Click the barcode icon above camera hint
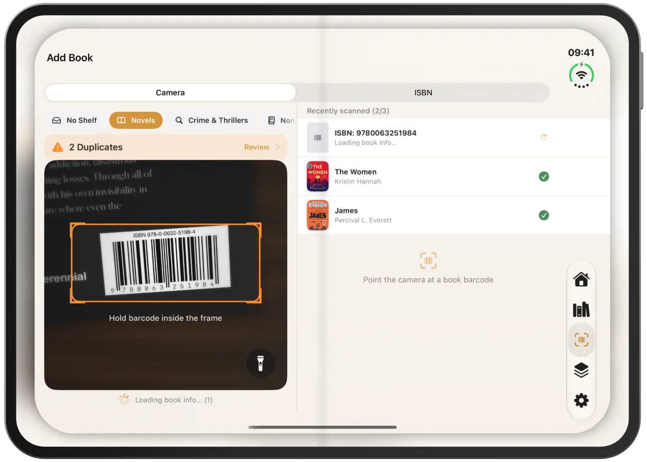 (x=428, y=260)
